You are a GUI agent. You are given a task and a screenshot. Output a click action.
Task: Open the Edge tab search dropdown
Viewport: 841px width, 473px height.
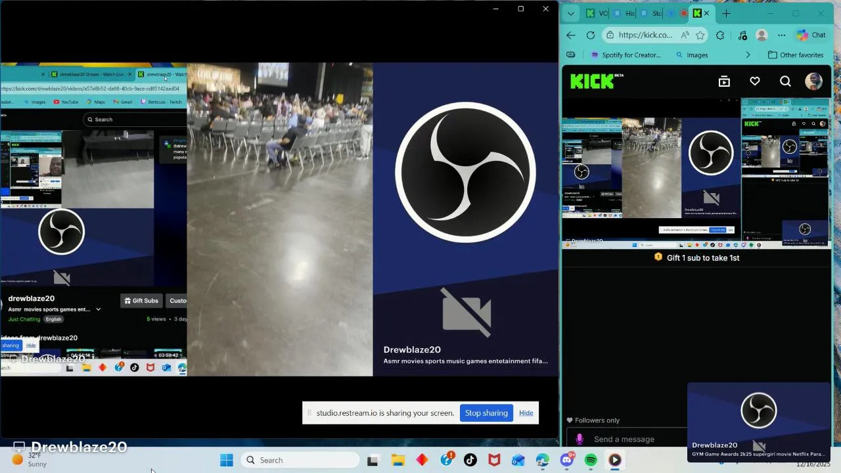pyautogui.click(x=570, y=13)
